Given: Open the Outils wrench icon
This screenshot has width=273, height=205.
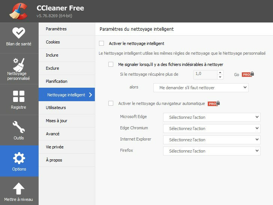Looking at the screenshot, I should tap(19, 127).
